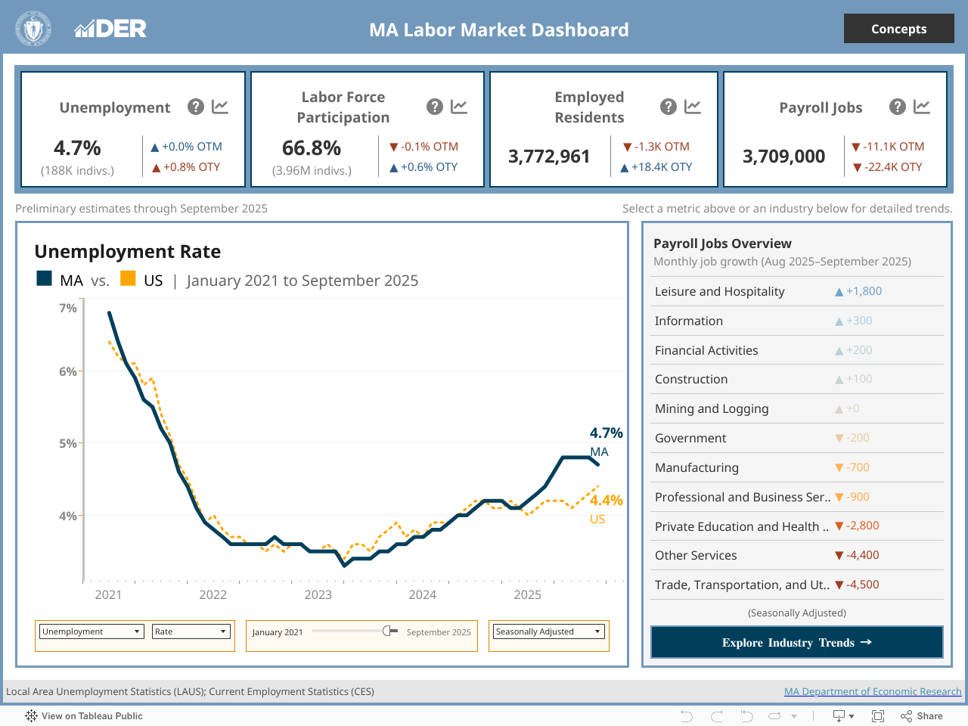Open the Unemployment trend chart icon

point(220,107)
